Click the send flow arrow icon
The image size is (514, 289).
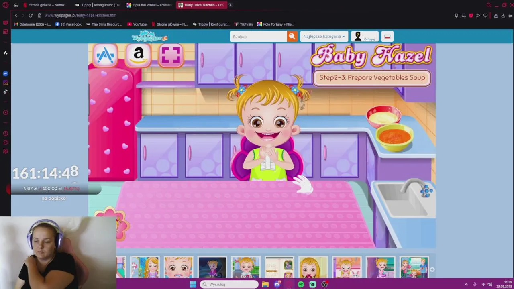pyautogui.click(x=478, y=15)
